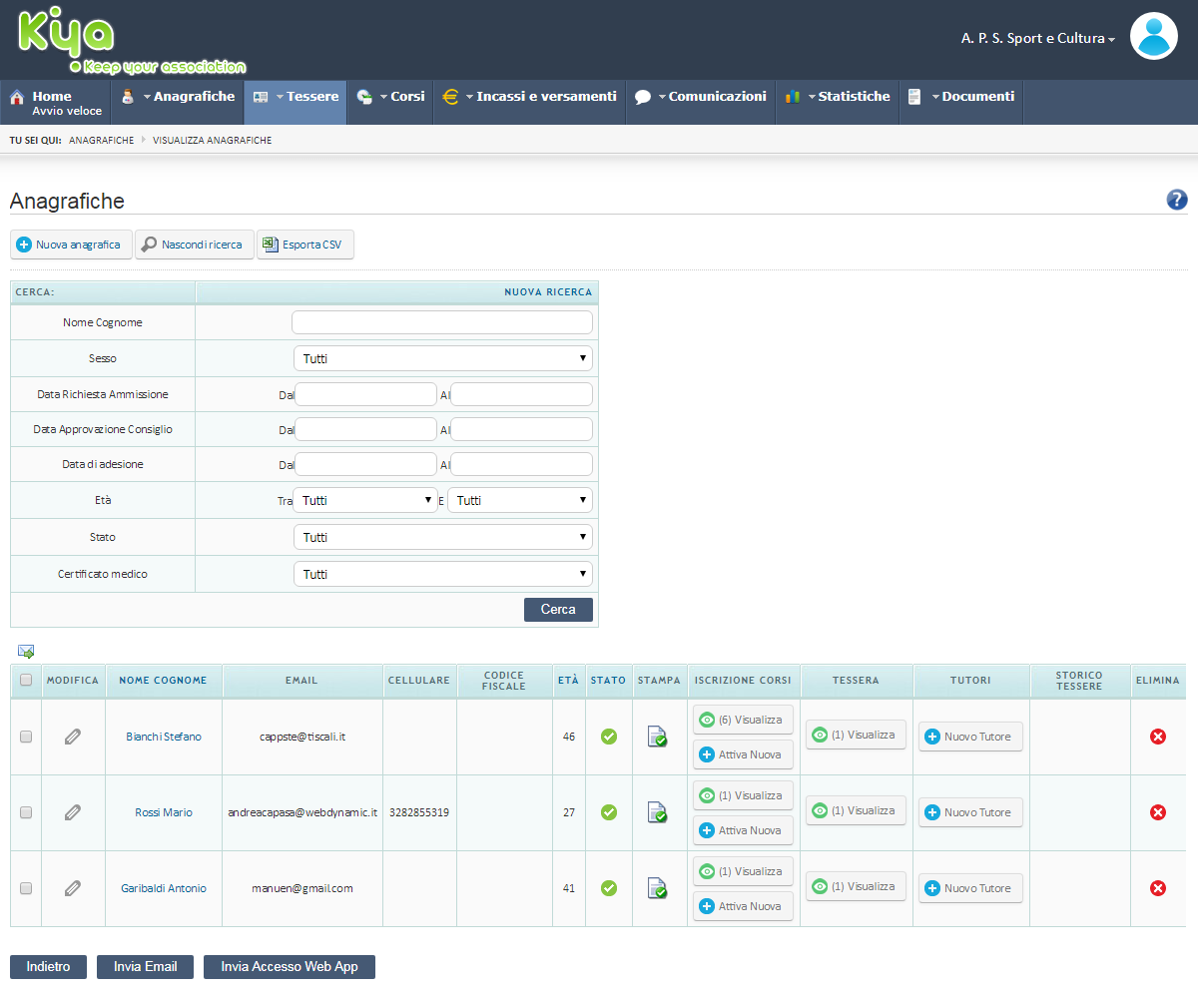The image size is (1198, 998).
Task: Go to Home Avvio veloce
Action: (x=56, y=103)
